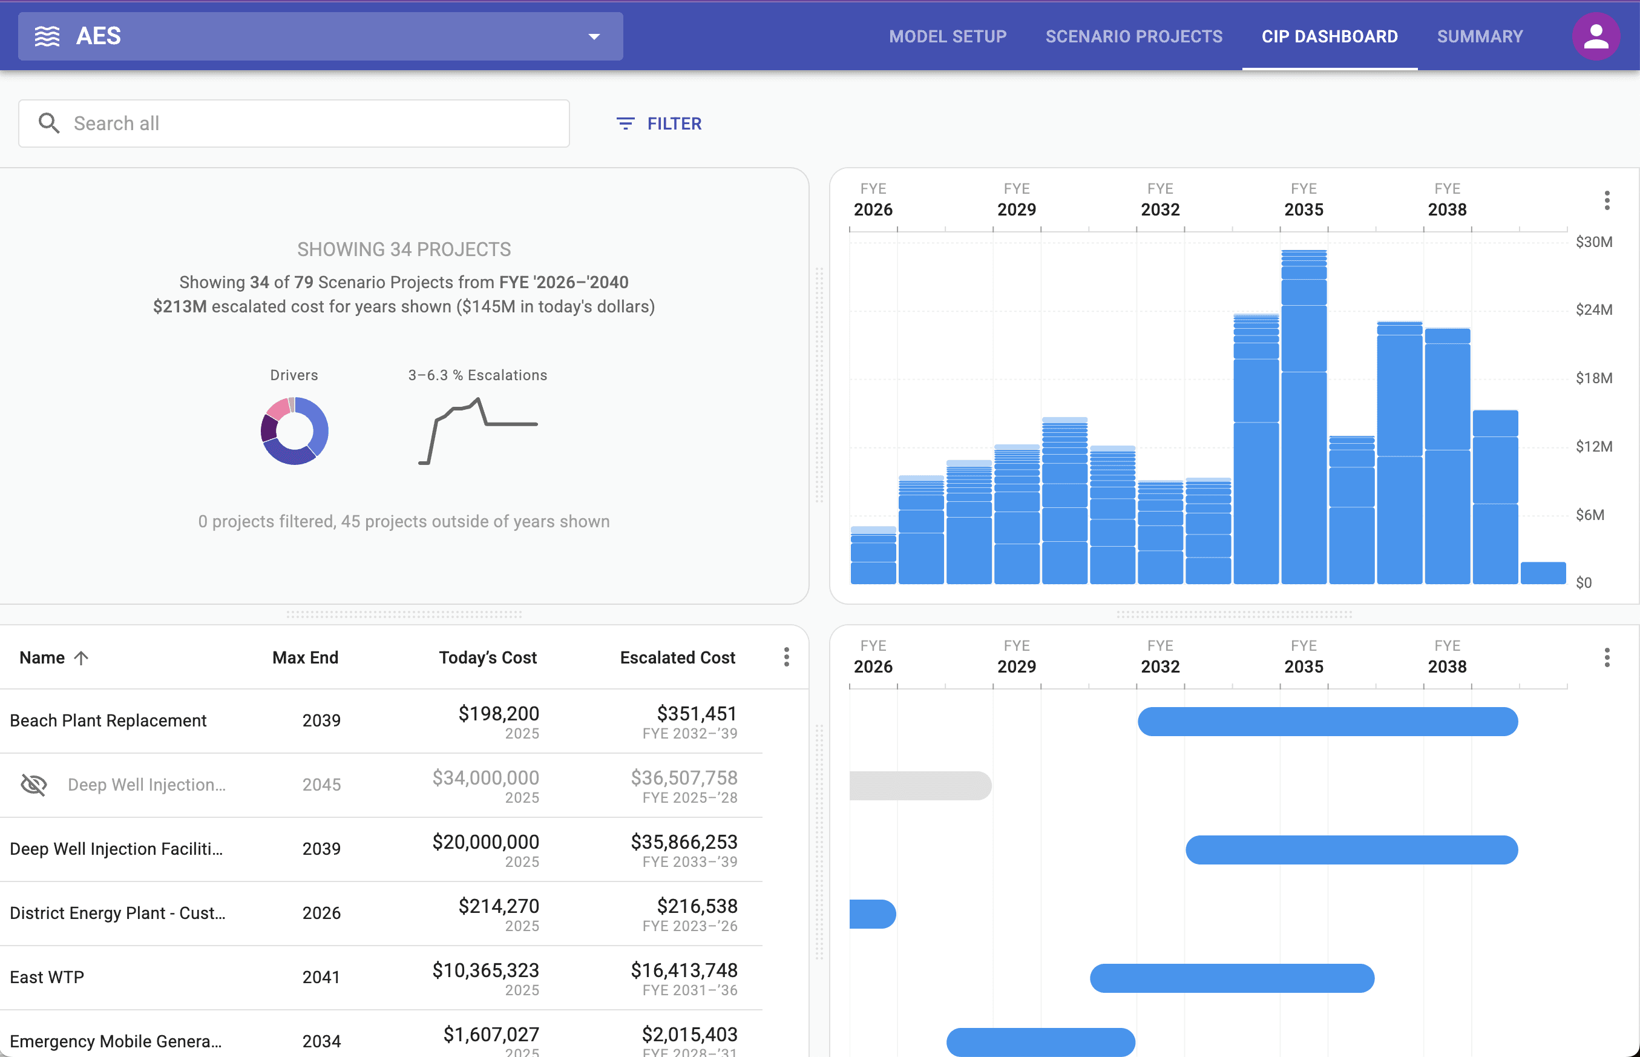This screenshot has height=1057, width=1640.
Task: Go to the Summary tab
Action: (x=1480, y=36)
